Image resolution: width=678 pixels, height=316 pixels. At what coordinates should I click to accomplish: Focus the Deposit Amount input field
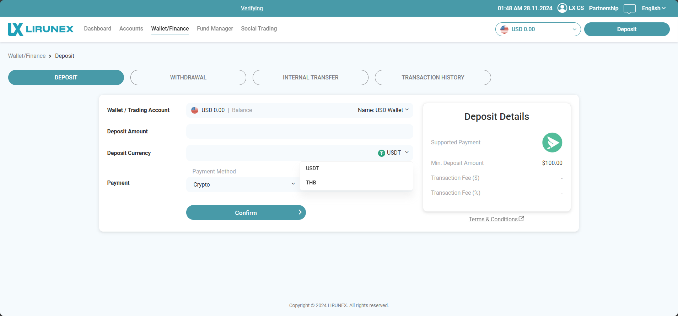[x=299, y=132]
